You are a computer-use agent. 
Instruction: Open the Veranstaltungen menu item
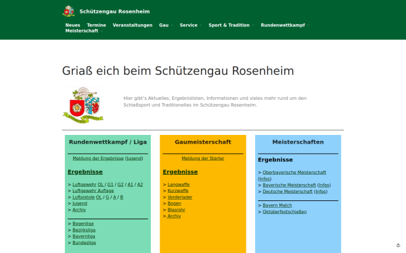133,25
